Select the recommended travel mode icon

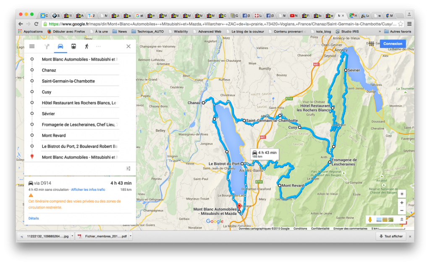[47, 46]
